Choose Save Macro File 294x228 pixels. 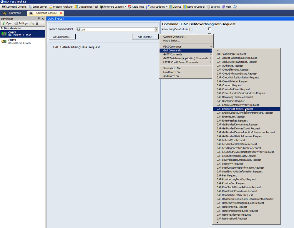click(186, 68)
